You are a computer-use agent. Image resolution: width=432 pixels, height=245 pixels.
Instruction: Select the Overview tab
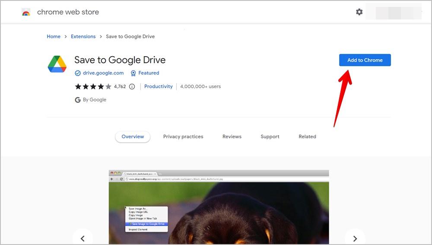[133, 137]
